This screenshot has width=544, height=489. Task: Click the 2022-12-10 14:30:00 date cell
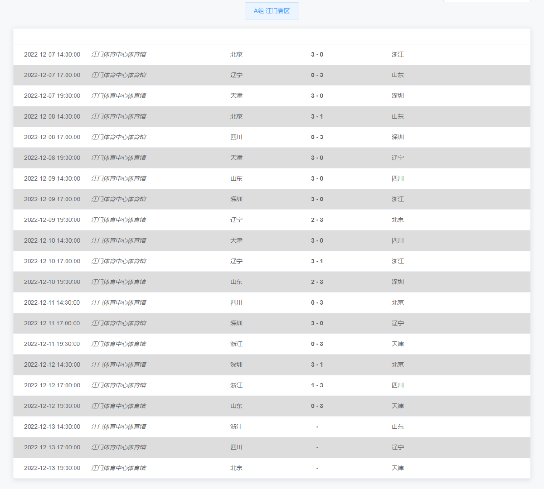pos(52,240)
